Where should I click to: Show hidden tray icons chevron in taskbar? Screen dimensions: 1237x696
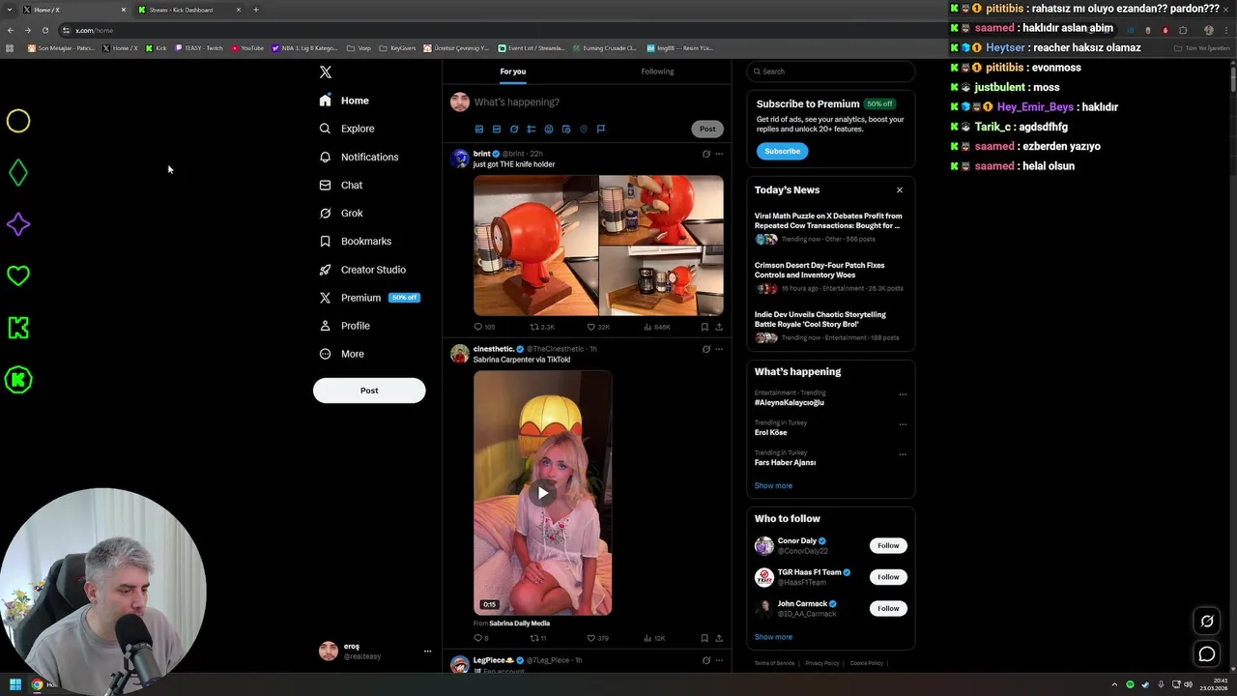(x=1114, y=684)
